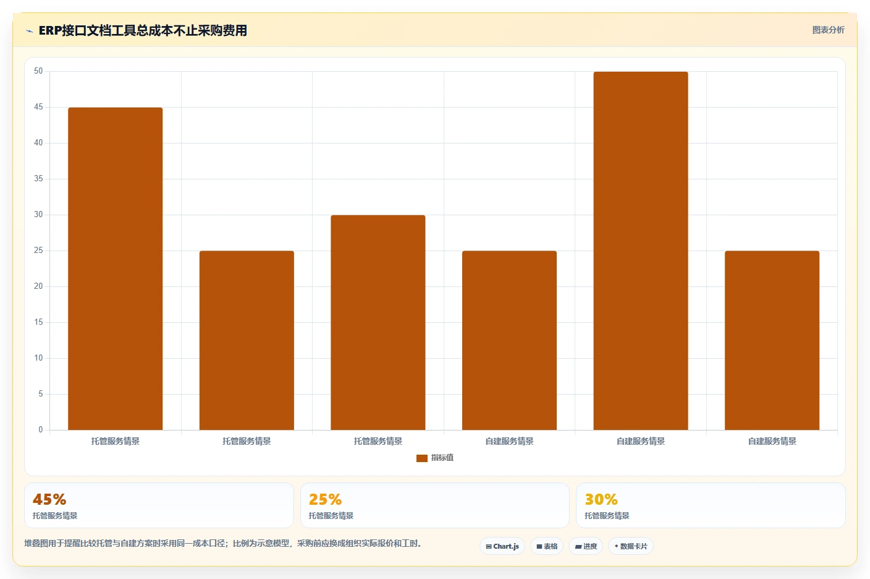Toggle the 指标值 legend color swatch
The image size is (870, 579).
[422, 458]
